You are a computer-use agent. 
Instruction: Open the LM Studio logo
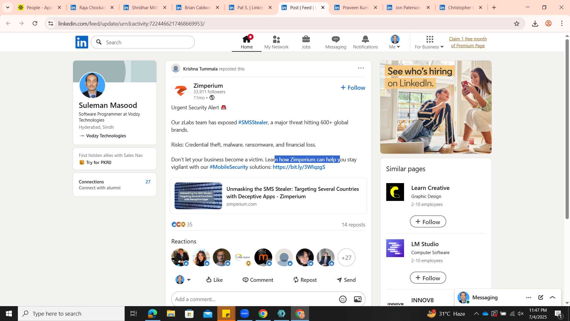click(x=395, y=248)
